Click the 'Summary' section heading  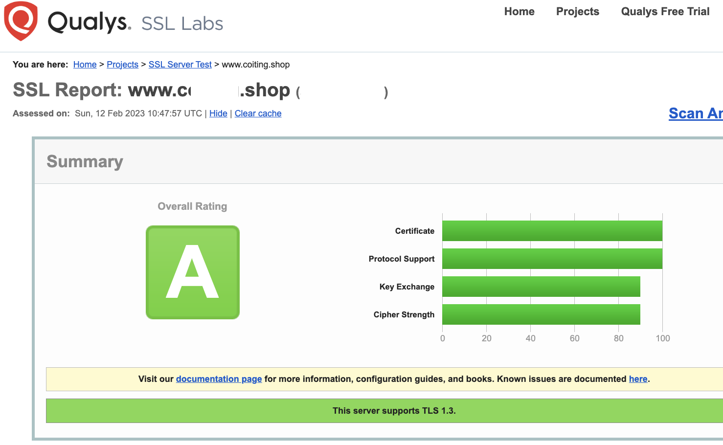tap(85, 161)
